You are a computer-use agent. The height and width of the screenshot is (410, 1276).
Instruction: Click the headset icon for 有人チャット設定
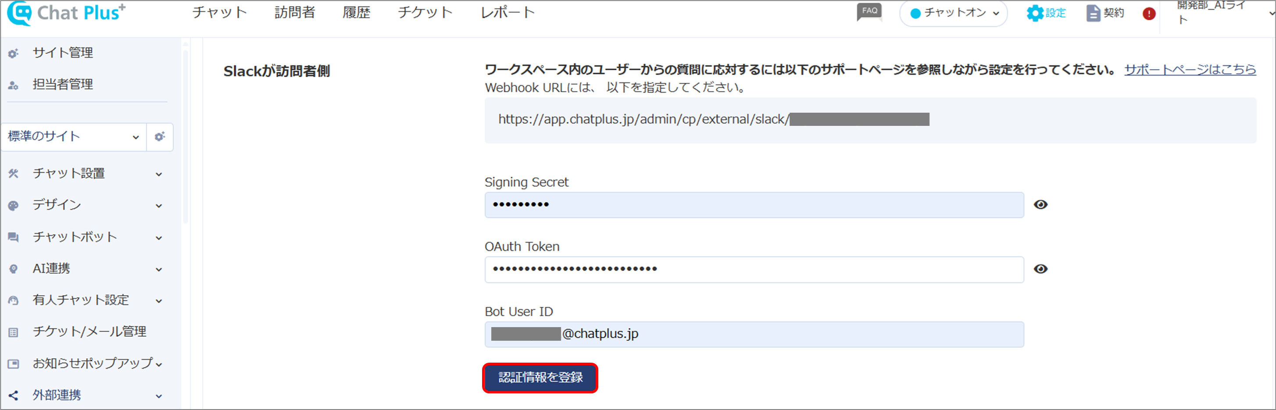click(13, 300)
